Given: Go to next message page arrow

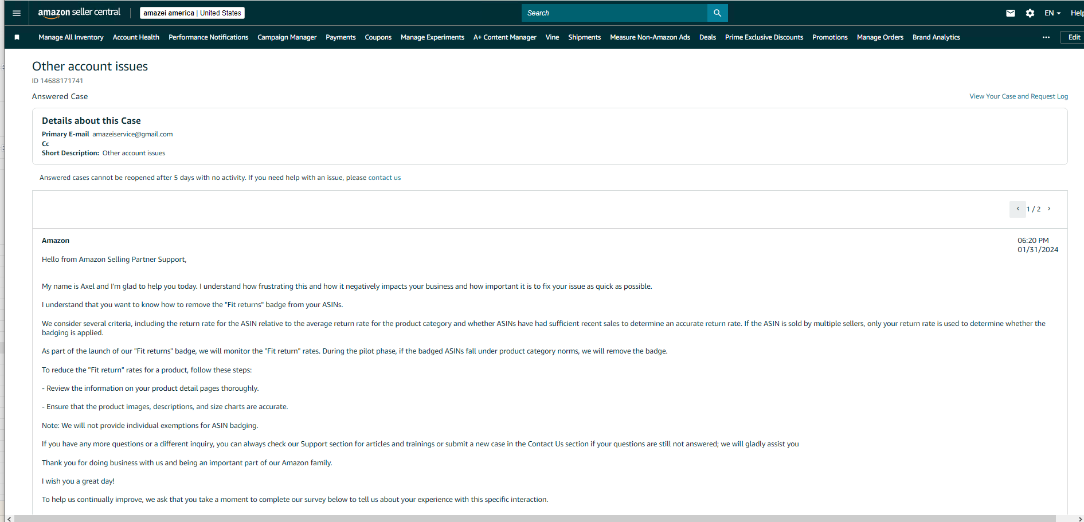Looking at the screenshot, I should 1049,209.
